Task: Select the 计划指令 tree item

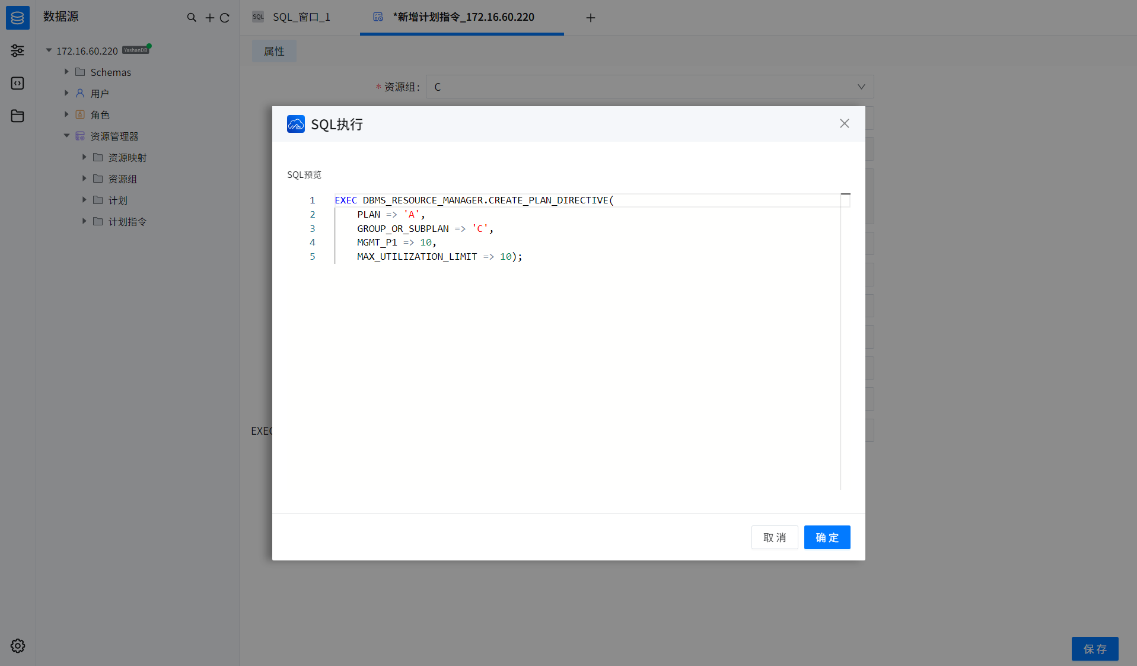Action: pos(127,222)
